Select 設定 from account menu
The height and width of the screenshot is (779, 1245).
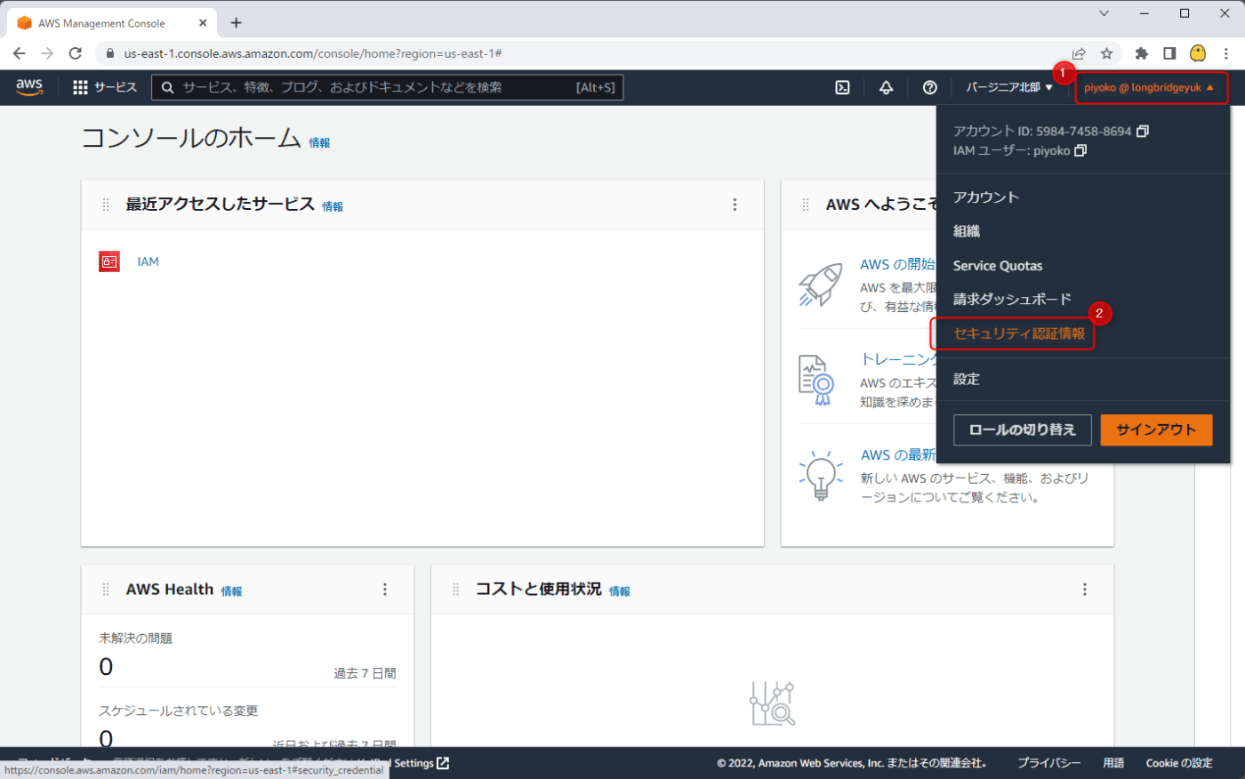pos(967,379)
